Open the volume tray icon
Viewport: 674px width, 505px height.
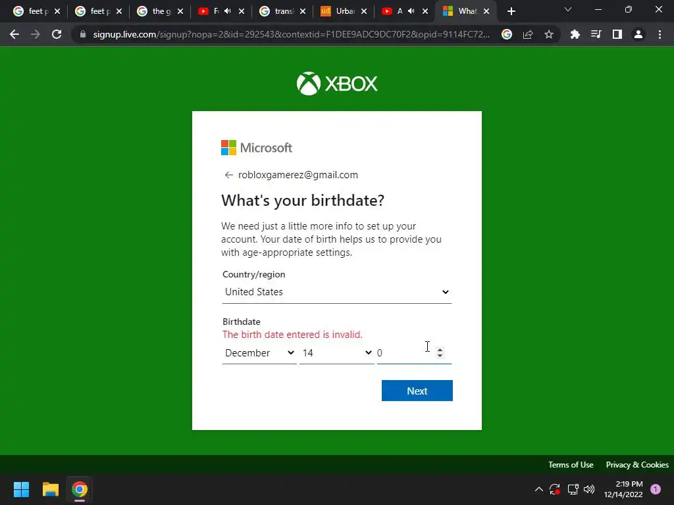click(589, 489)
